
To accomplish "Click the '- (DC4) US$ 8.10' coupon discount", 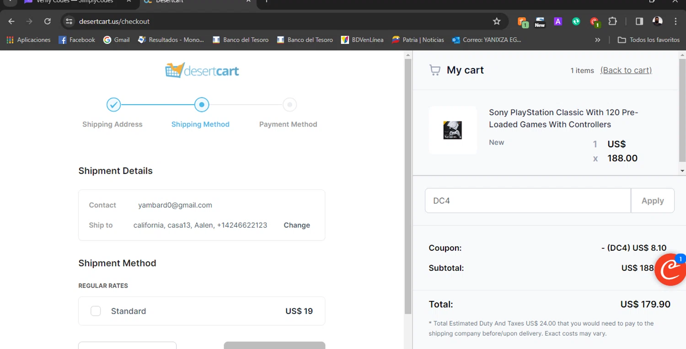I will pos(634,248).
